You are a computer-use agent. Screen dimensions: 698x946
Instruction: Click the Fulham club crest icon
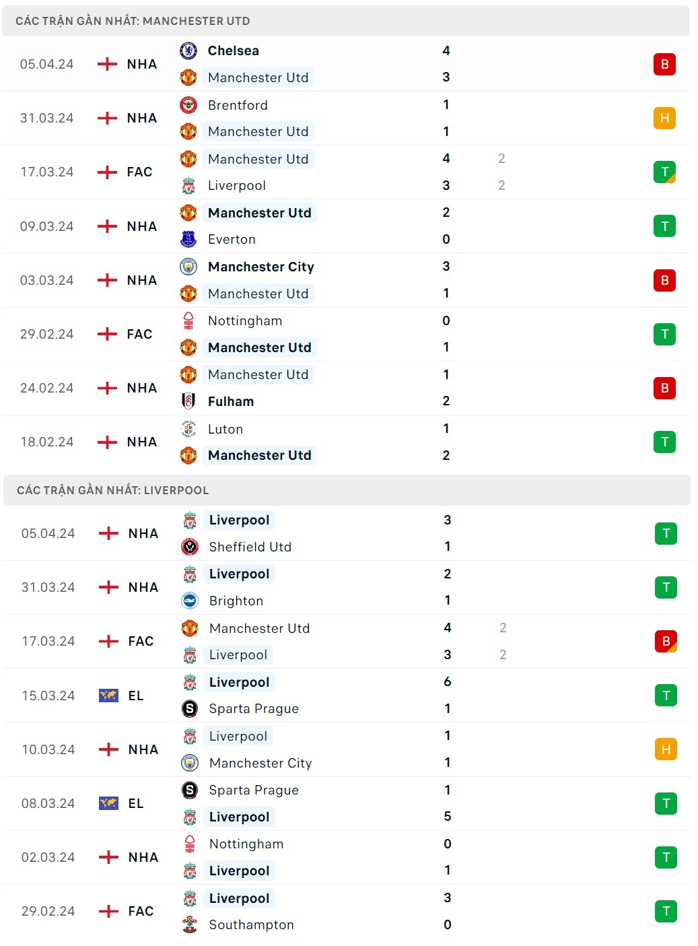pos(188,401)
